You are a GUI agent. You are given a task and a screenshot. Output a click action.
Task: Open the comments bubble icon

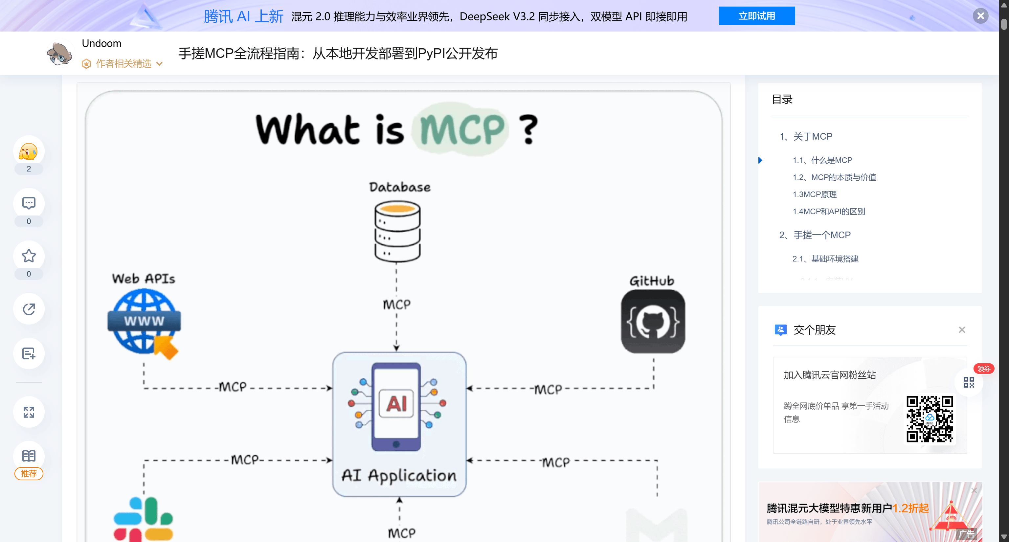click(29, 203)
